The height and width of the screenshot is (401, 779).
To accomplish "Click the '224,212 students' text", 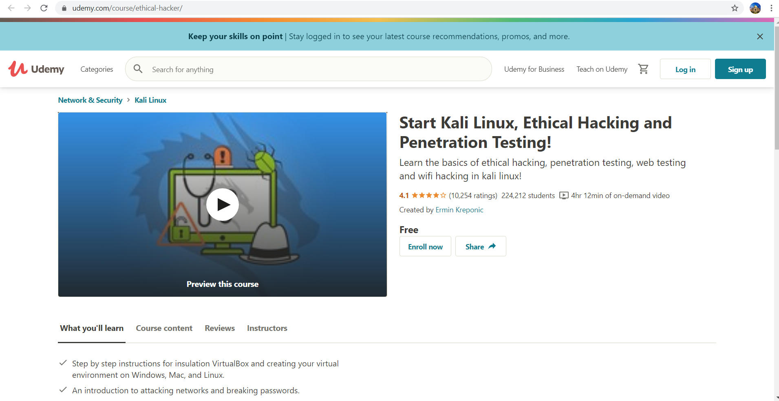I will coord(528,196).
